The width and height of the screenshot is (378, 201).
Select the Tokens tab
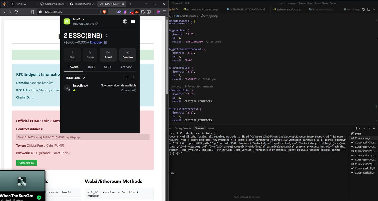[x=73, y=67]
